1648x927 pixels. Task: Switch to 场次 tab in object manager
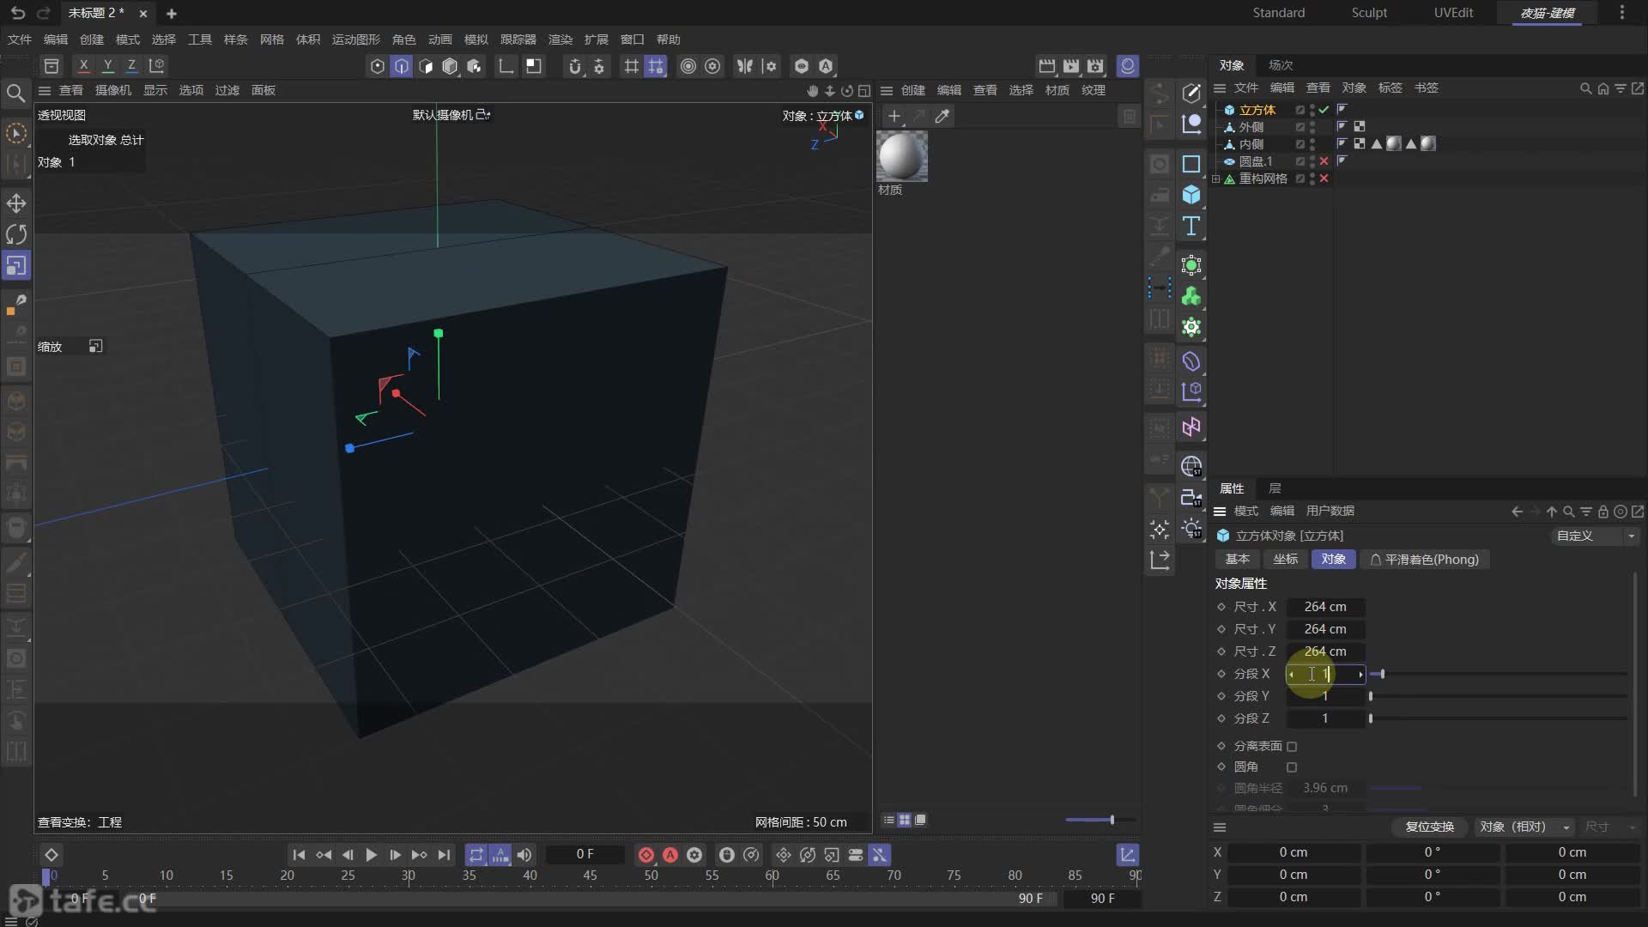point(1281,65)
